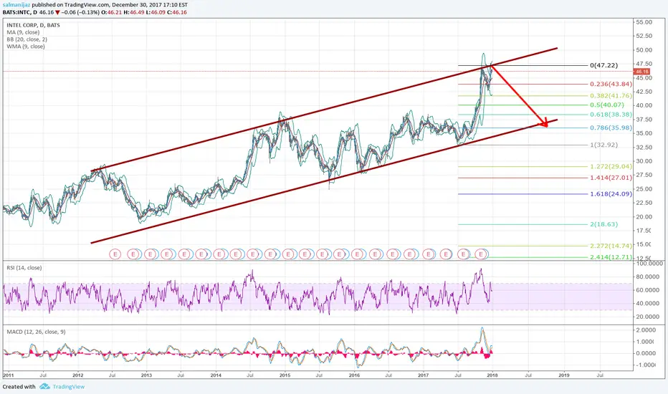Click the first earnings E marker near mid-2012
Image resolution: width=668 pixels, height=394 pixels.
(115, 254)
